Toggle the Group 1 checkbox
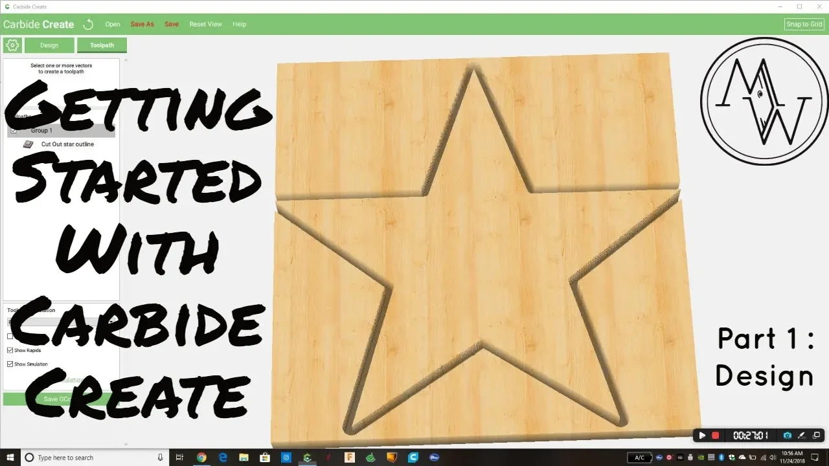This screenshot has width=829, height=466. (14, 131)
